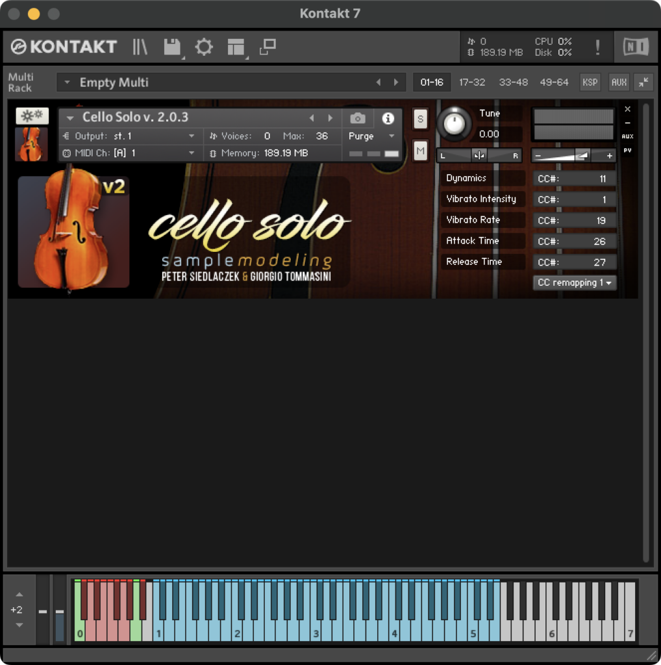Increase volume with the plus button
Image resolution: width=661 pixels, height=665 pixels.
click(x=609, y=156)
